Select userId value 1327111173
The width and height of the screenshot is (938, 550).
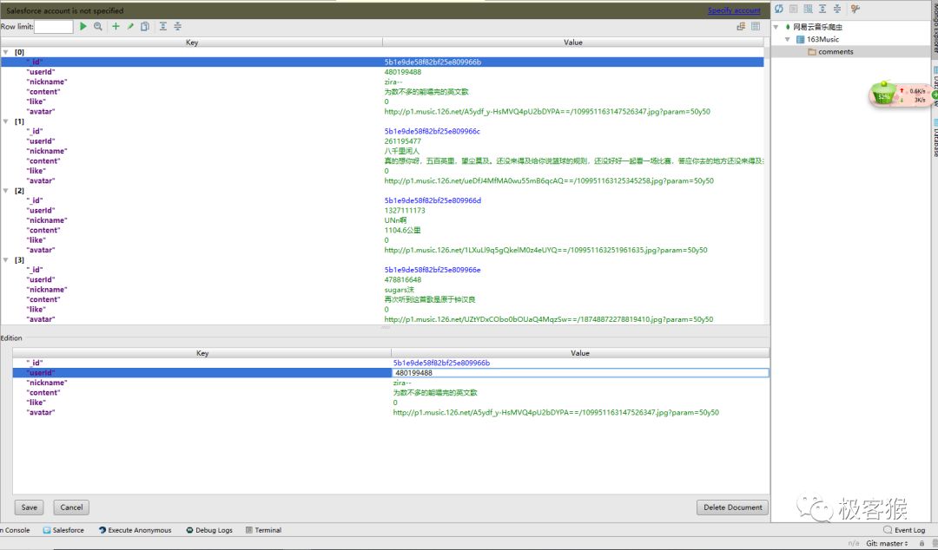[405, 211]
